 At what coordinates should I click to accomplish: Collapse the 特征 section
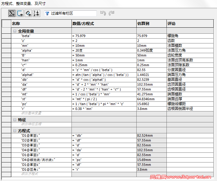tap(15, 120)
